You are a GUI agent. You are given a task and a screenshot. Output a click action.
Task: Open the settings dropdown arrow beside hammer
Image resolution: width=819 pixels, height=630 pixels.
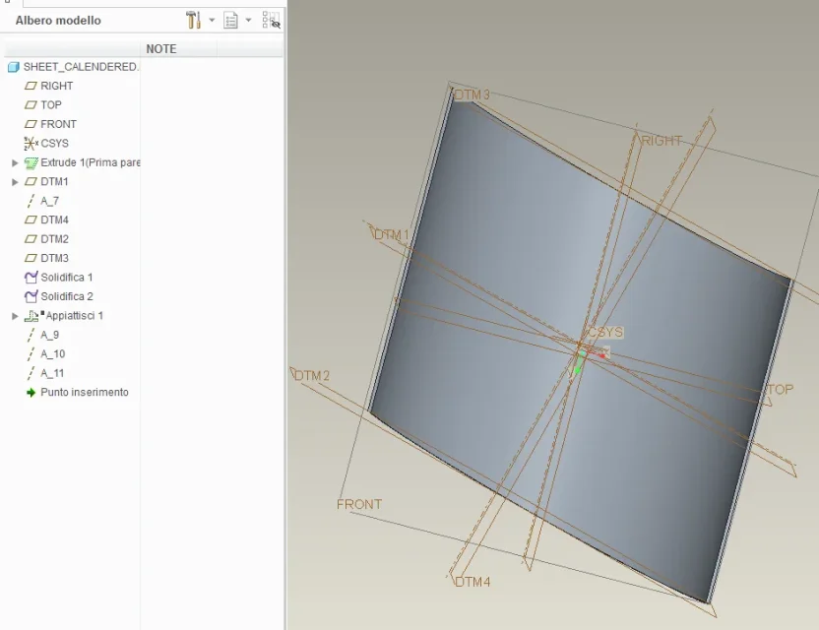click(212, 20)
